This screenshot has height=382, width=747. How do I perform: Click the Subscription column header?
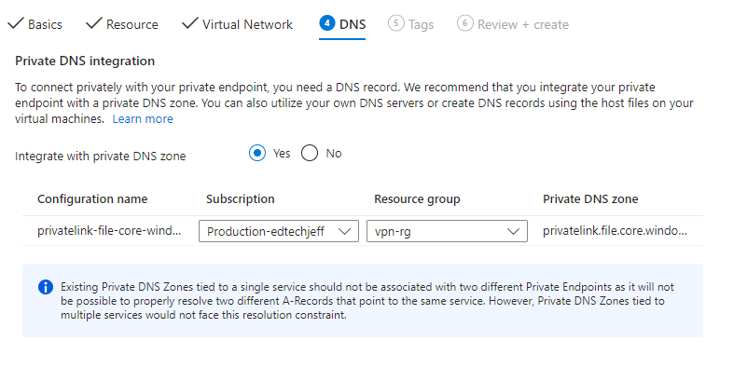pyautogui.click(x=241, y=198)
